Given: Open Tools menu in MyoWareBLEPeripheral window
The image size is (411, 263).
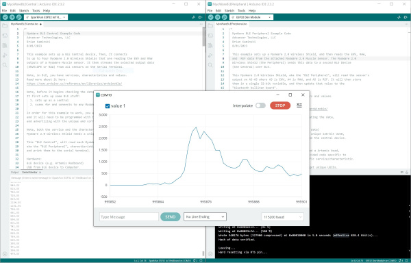Looking at the screenshot, I should coord(241,10).
